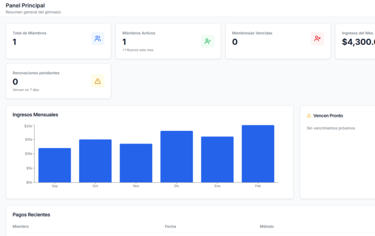This screenshot has height=236, width=375.
Task: Click the 'Vencen en 7 días' label
Action: pos(26,90)
